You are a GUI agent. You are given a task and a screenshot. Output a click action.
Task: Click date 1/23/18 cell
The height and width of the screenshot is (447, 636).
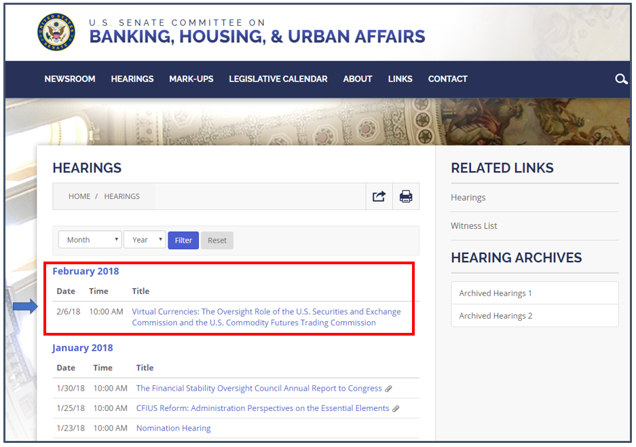[71, 429]
